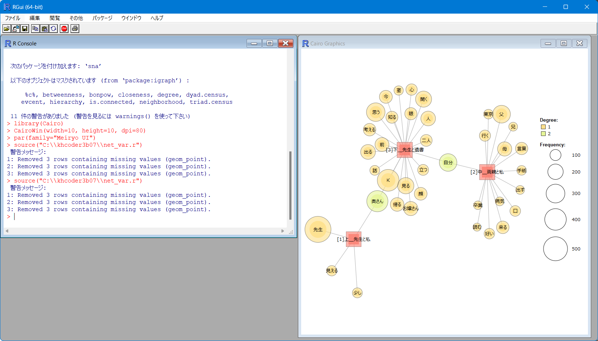Click the Copy toolbar icon

(x=35, y=29)
